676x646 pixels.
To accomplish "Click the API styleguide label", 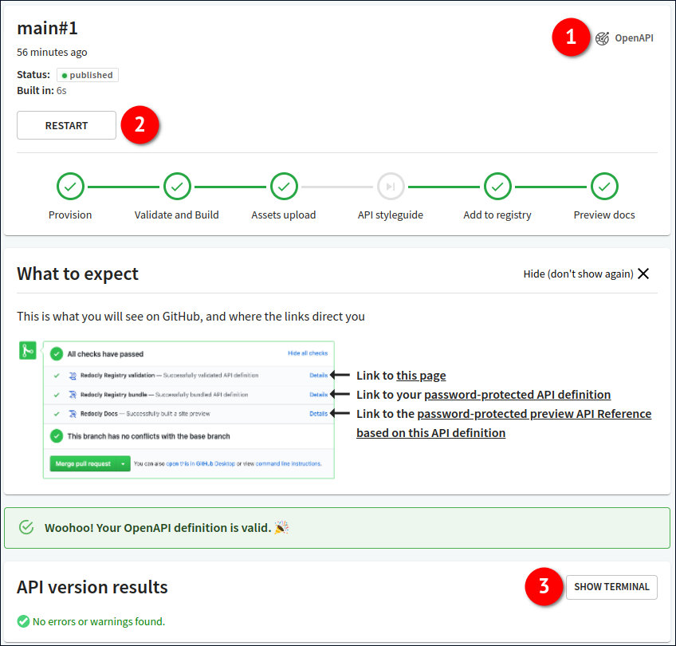I will pos(391,215).
